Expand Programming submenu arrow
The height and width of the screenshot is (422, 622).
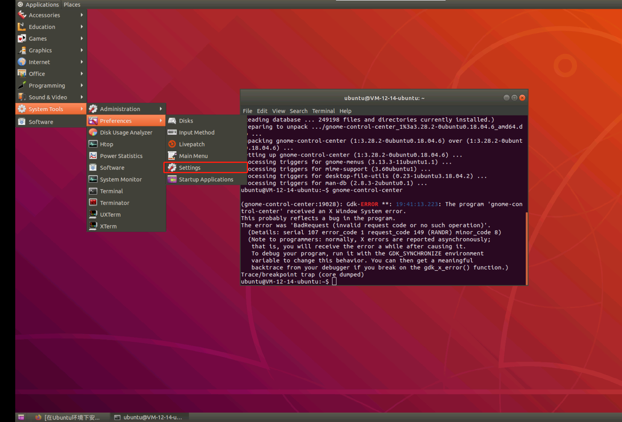(82, 85)
